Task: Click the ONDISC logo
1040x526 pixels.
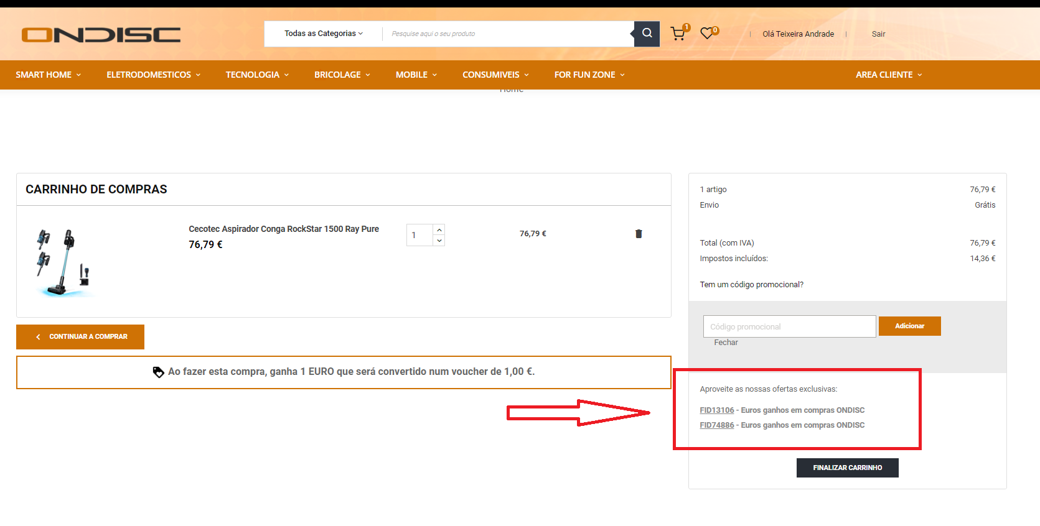Action: coord(101,35)
